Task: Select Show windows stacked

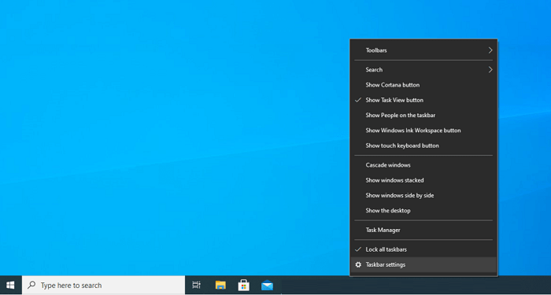Action: pyautogui.click(x=423, y=180)
